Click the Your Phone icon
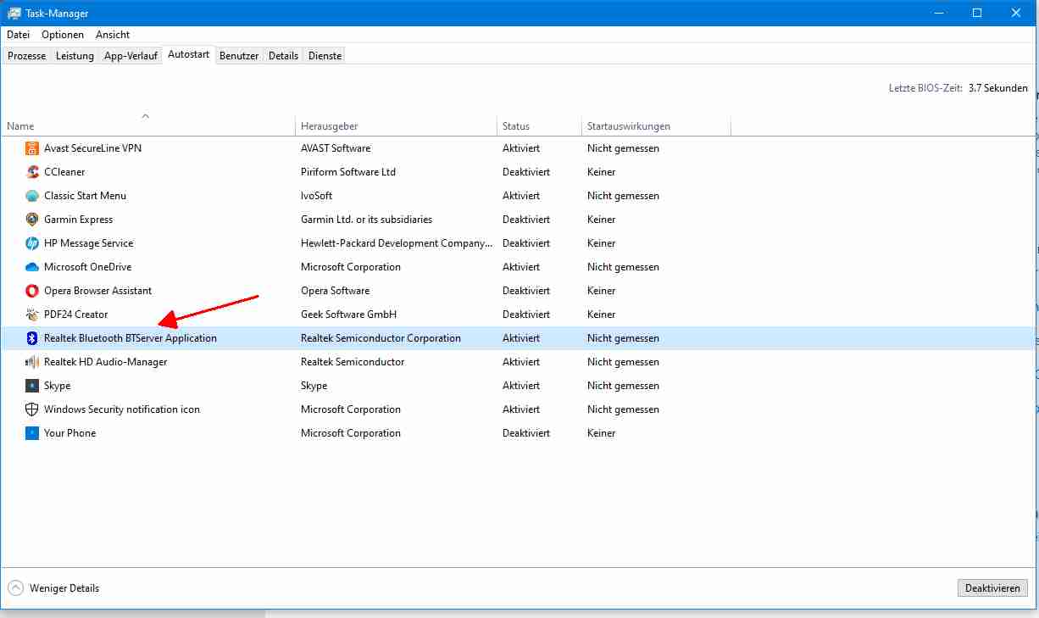 [x=32, y=433]
